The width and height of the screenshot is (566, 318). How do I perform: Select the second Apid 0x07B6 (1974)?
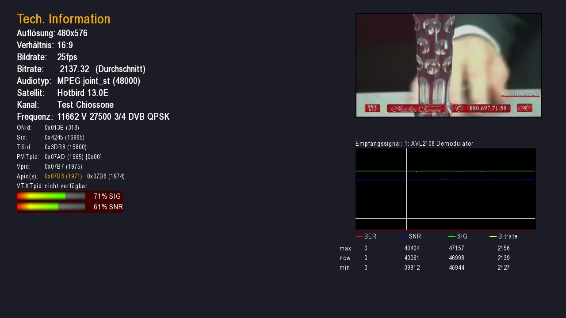(106, 176)
